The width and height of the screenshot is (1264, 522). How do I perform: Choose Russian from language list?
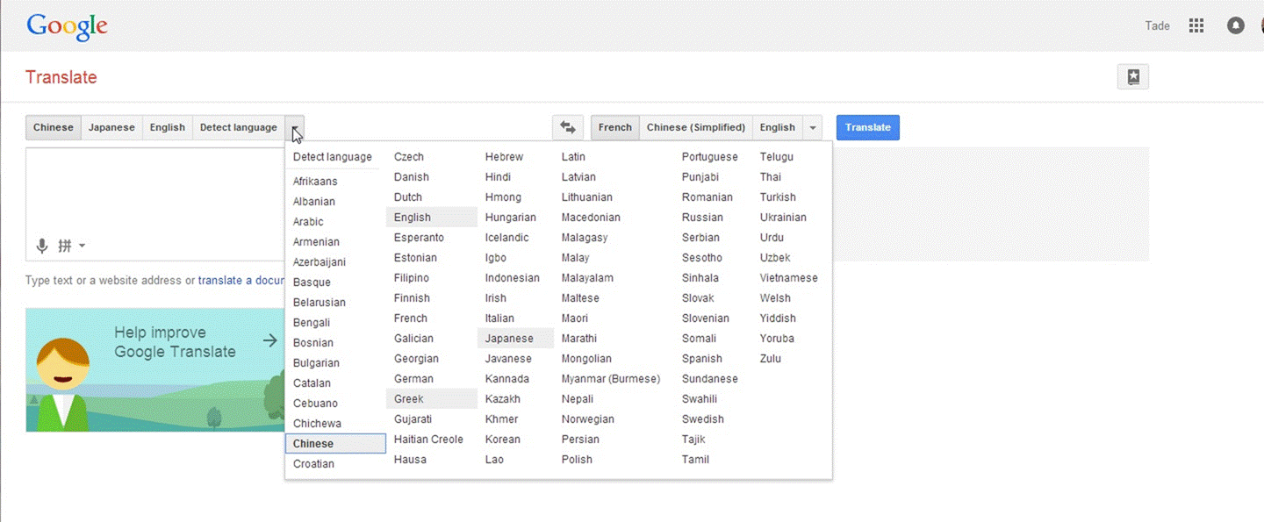coord(702,218)
